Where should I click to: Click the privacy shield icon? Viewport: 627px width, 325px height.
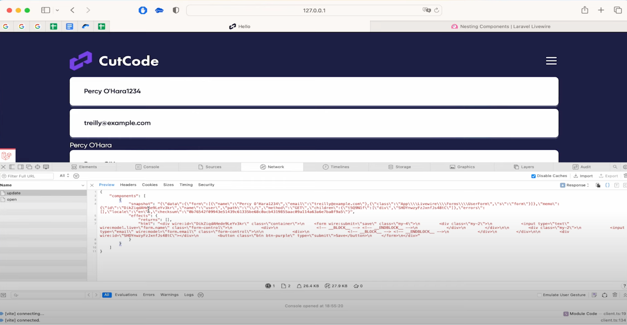(176, 10)
